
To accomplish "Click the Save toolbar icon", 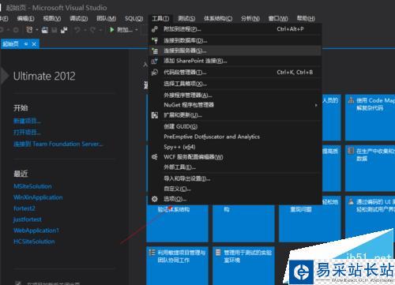I will coord(55,30).
